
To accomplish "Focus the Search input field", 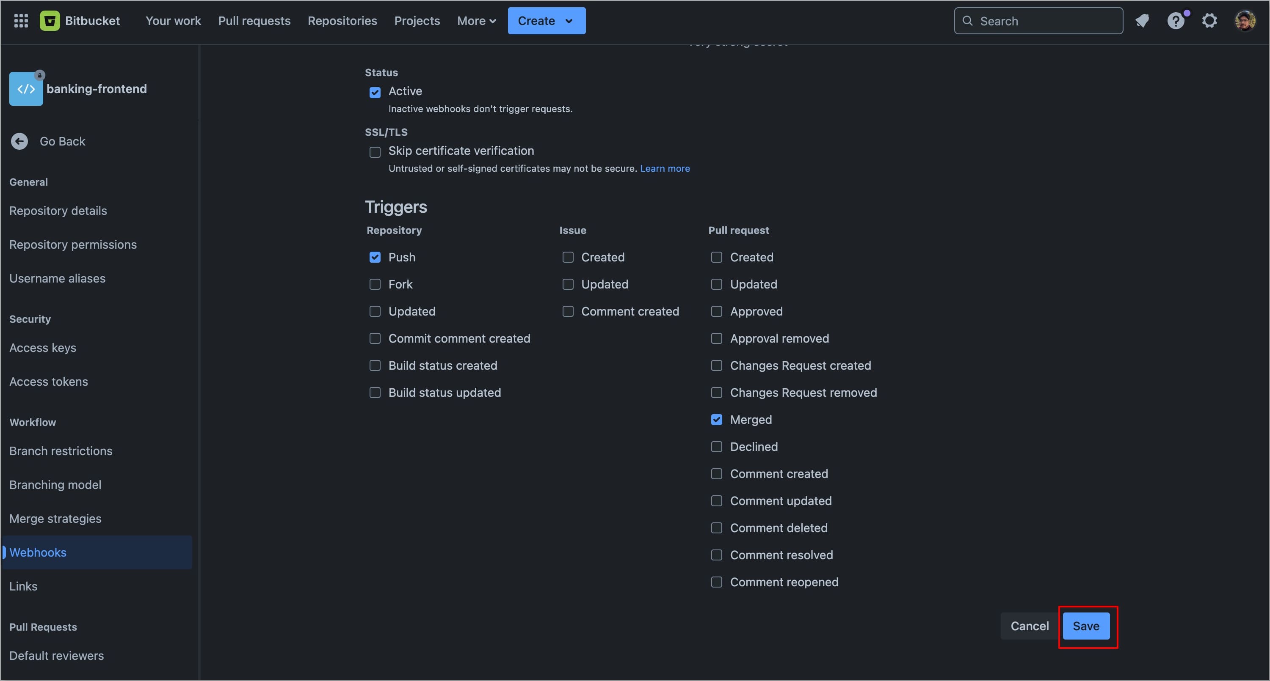I will pyautogui.click(x=1045, y=21).
